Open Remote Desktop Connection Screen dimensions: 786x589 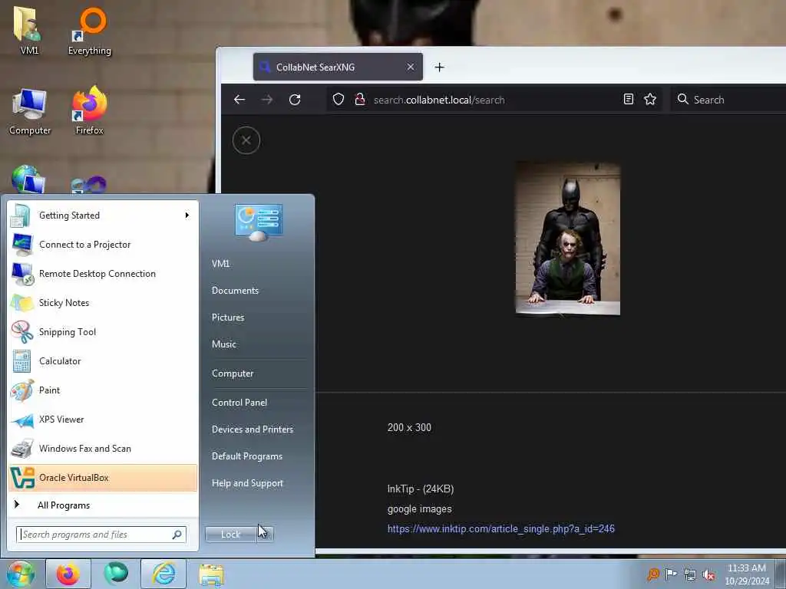pos(103,274)
